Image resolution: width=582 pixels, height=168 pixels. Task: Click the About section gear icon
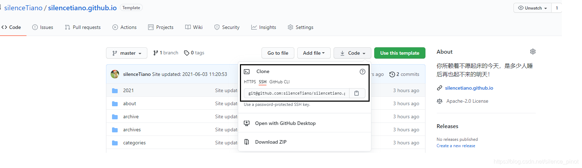coord(533,52)
